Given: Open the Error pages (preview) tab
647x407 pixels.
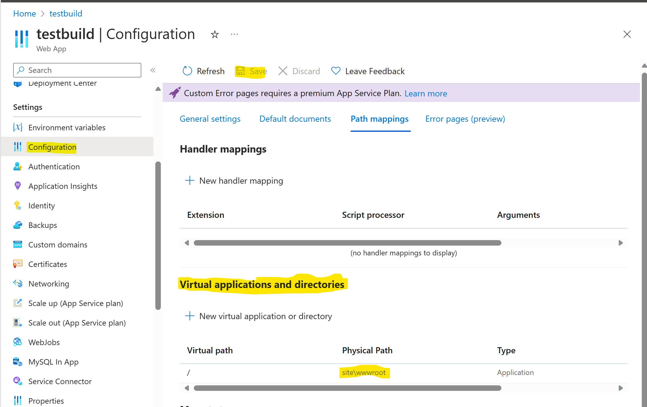Looking at the screenshot, I should (x=464, y=119).
